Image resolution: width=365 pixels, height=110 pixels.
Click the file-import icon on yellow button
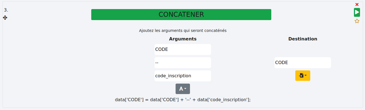coord(301,76)
